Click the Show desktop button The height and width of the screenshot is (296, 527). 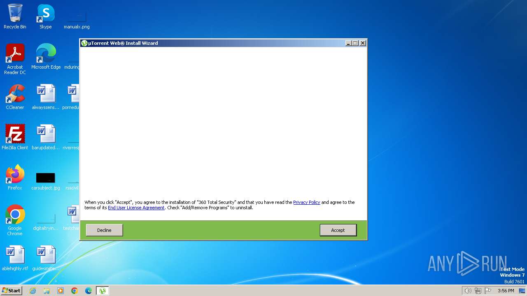pos(522,291)
